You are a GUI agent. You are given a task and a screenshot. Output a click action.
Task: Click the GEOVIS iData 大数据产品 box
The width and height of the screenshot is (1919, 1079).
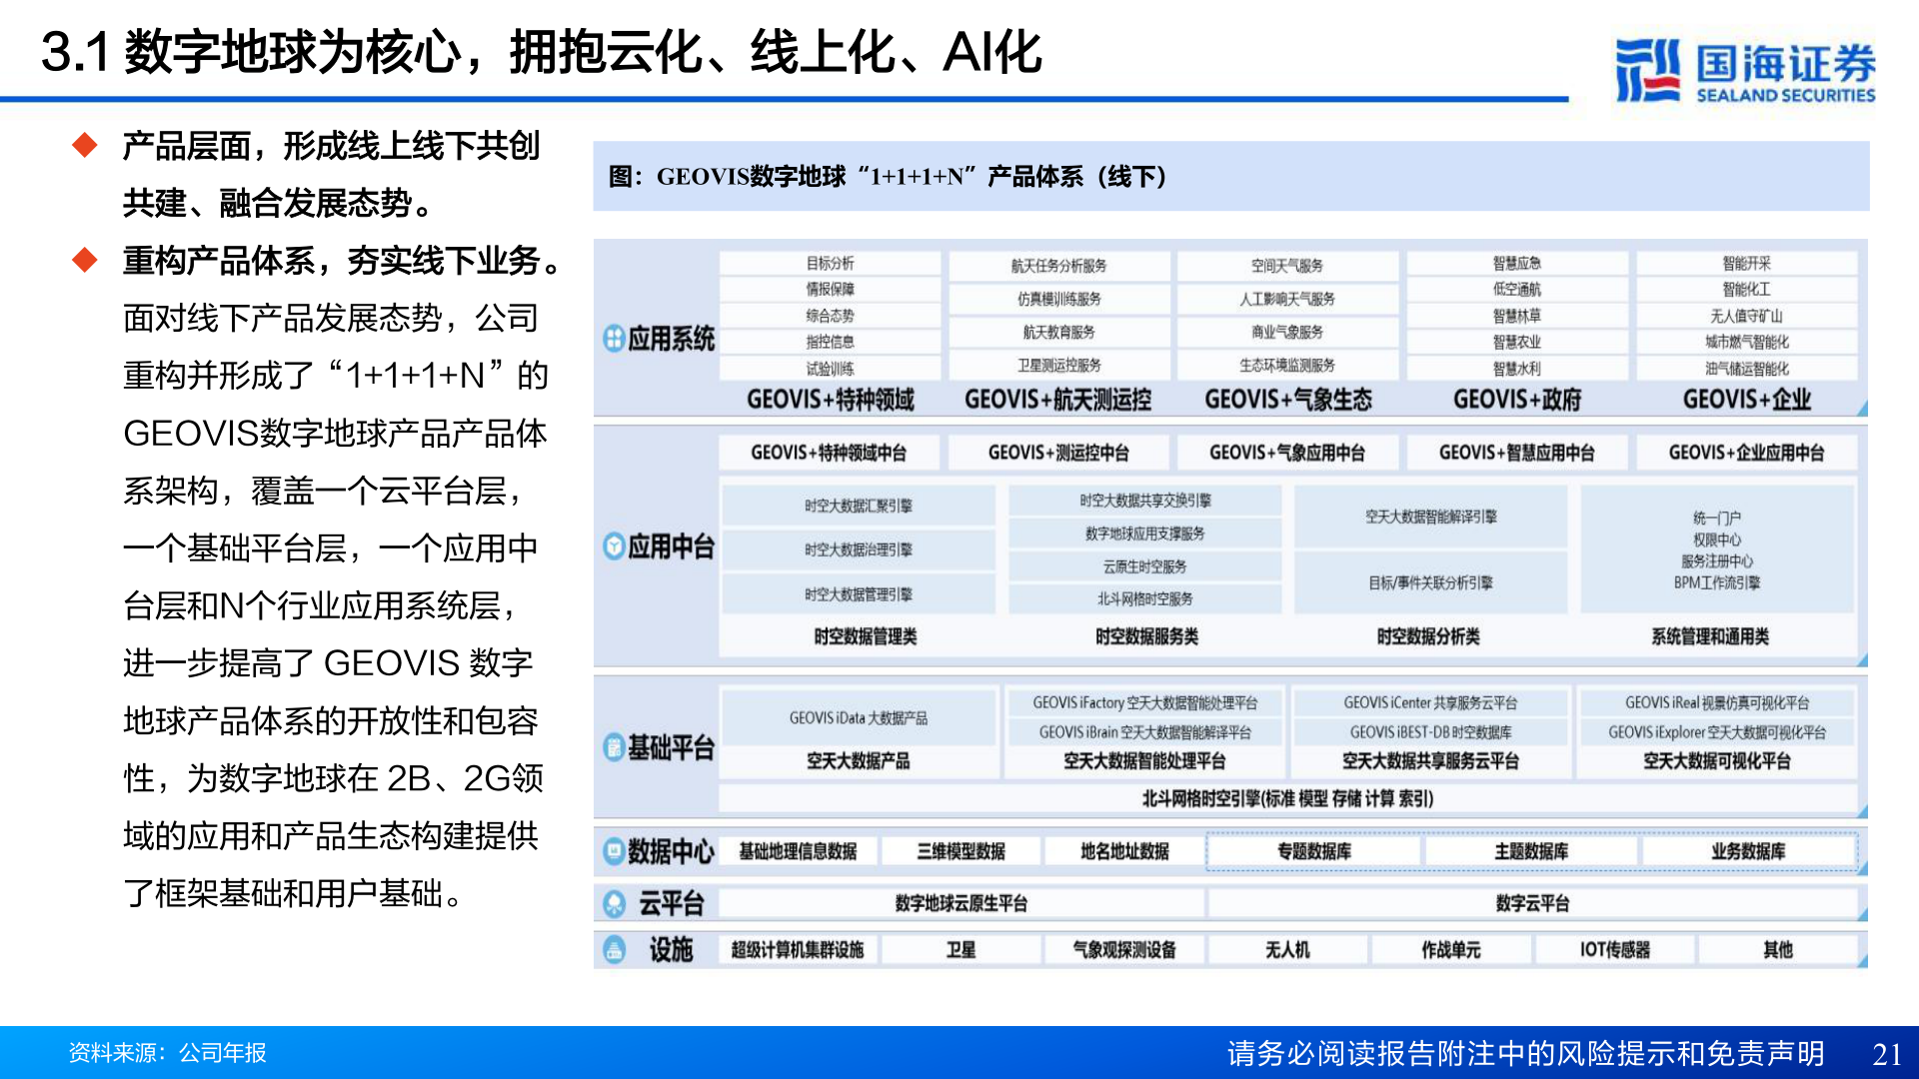coord(859,718)
